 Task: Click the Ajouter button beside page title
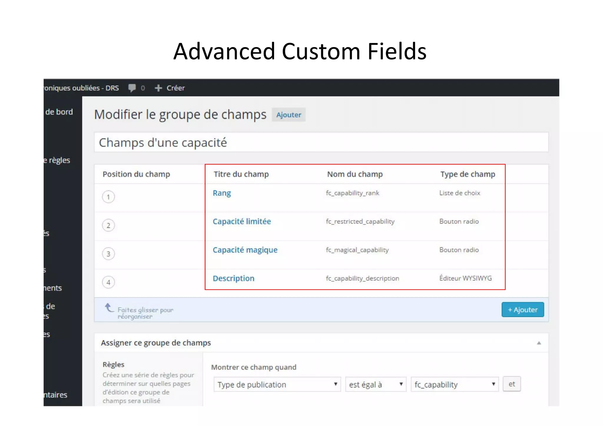[289, 115]
